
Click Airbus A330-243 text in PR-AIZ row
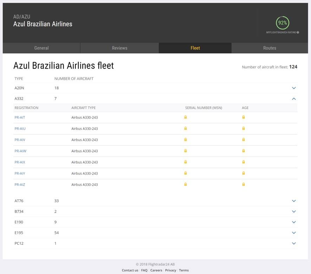[x=85, y=184]
